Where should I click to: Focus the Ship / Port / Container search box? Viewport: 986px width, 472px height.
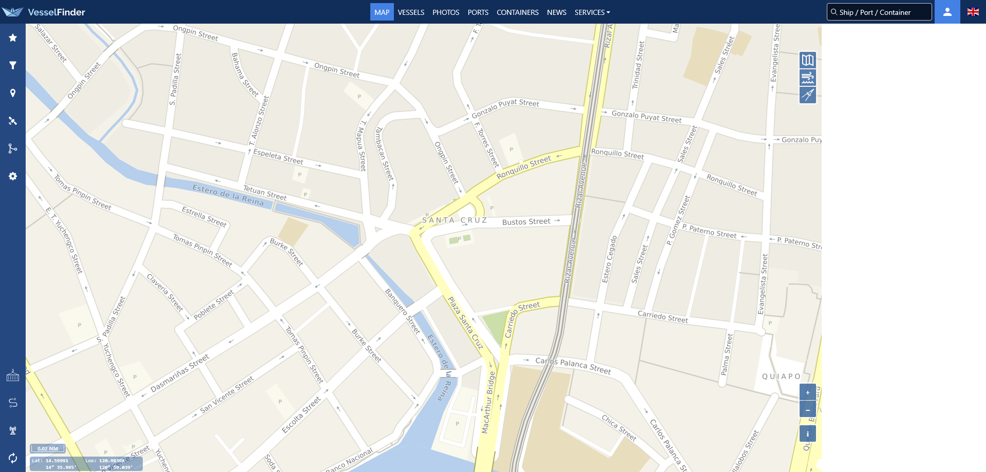pyautogui.click(x=879, y=12)
